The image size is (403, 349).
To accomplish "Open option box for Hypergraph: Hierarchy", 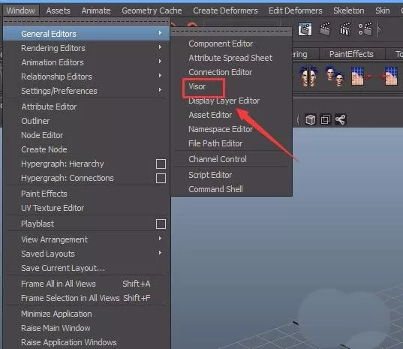I will point(161,164).
